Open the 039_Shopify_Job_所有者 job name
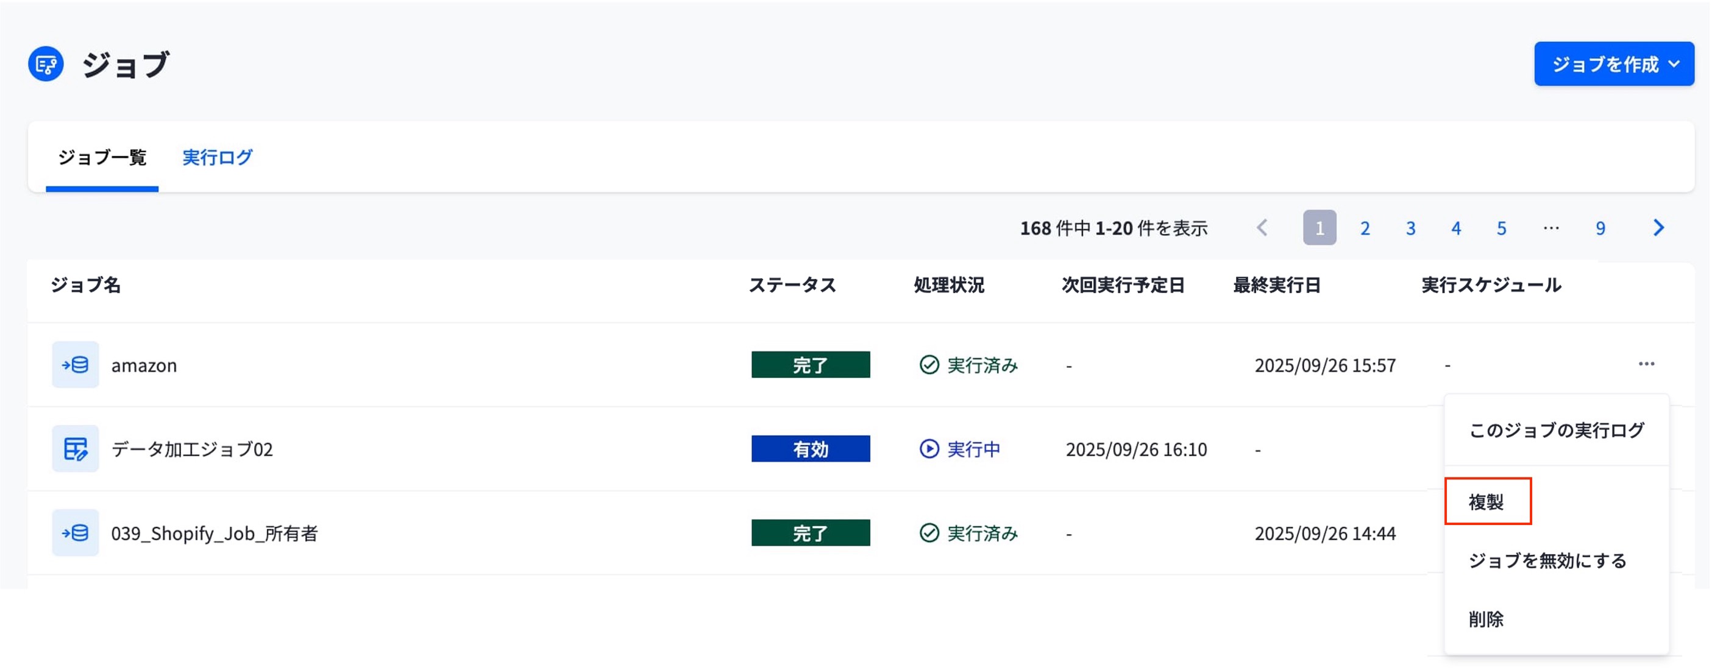 point(214,534)
